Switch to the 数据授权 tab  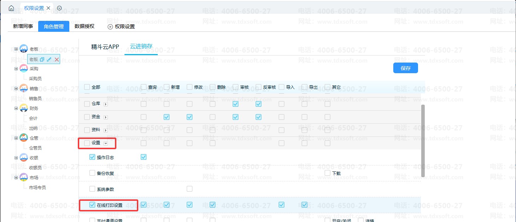pos(85,26)
